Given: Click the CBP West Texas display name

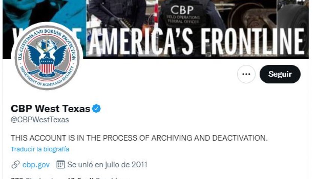Looking at the screenshot, I should 50,109.
